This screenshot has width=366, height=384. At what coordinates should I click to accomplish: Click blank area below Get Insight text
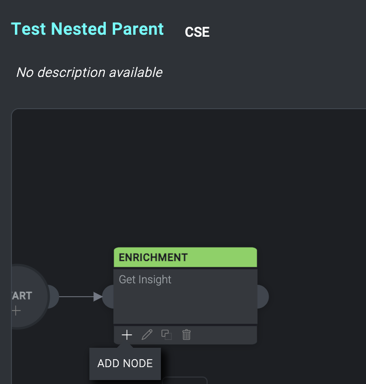tap(185, 305)
